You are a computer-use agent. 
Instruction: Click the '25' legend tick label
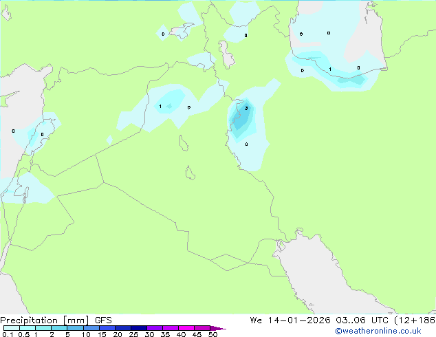click(x=133, y=334)
